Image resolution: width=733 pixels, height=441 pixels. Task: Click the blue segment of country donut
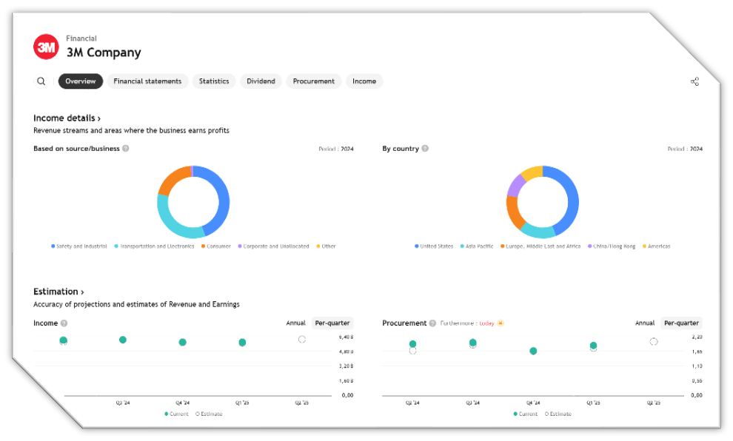click(x=572, y=198)
